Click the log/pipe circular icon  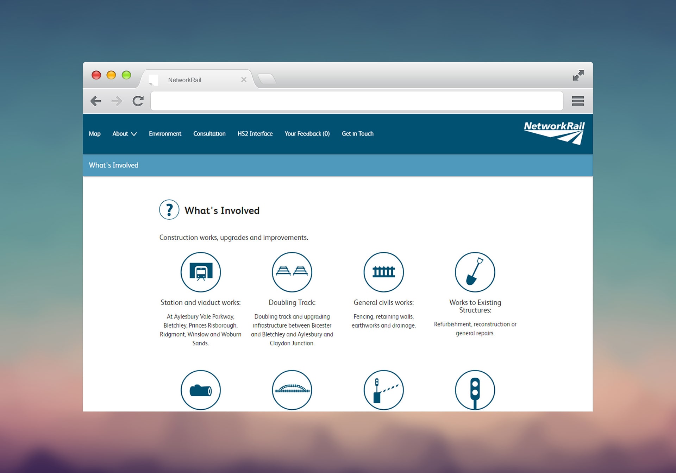tap(201, 390)
